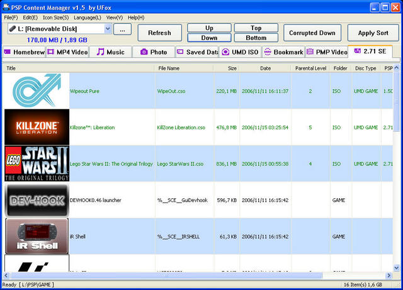Viewport: 403px width, 290px height.
Task: Click the 2.71 SE tab icon
Action: [x=357, y=51]
